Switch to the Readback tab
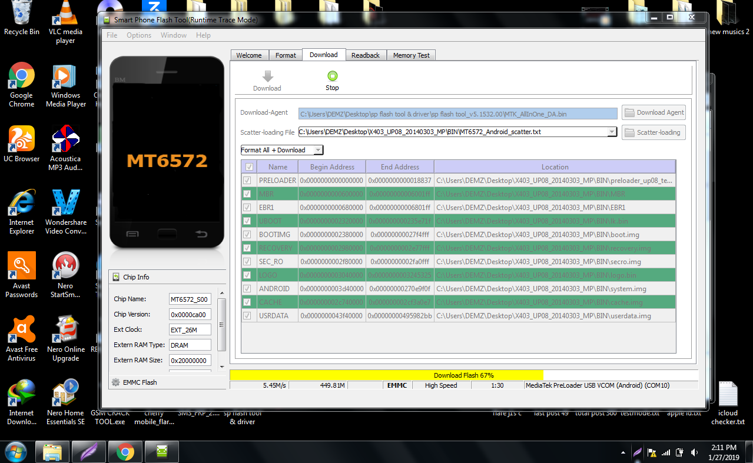The width and height of the screenshot is (753, 463). 366,55
